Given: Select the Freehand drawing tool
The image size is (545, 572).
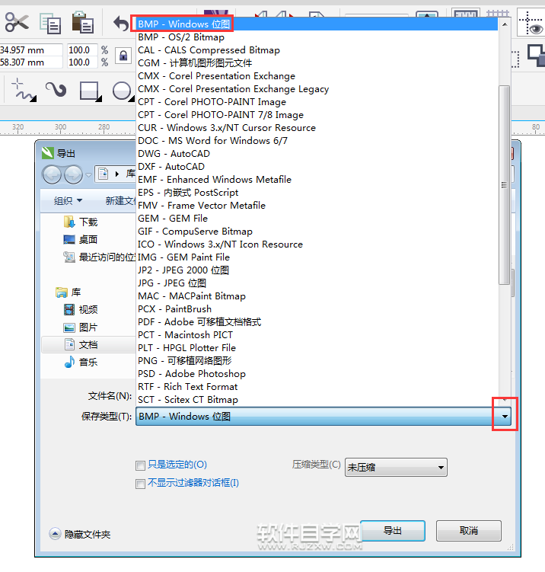Looking at the screenshot, I should (23, 90).
